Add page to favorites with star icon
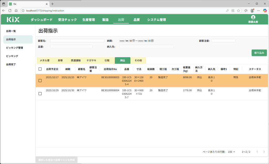 tap(239, 11)
